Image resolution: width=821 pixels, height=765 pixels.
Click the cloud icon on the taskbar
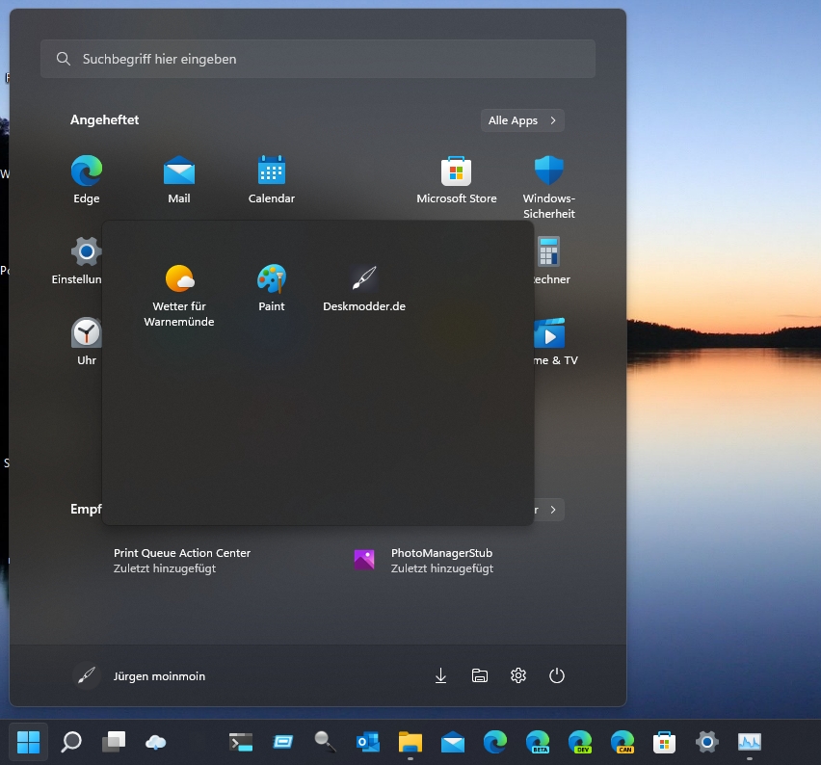155,742
